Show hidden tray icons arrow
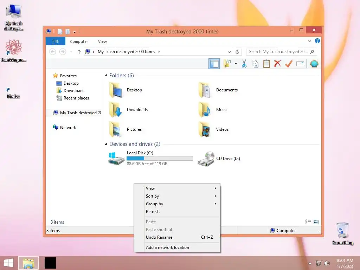The width and height of the screenshot is (360, 270). [x=310, y=263]
